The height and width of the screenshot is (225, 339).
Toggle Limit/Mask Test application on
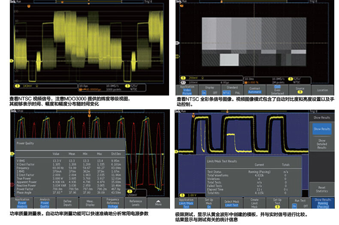pos(186,203)
